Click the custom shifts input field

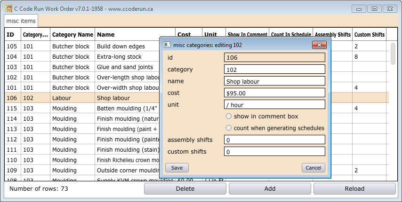tap(274, 151)
